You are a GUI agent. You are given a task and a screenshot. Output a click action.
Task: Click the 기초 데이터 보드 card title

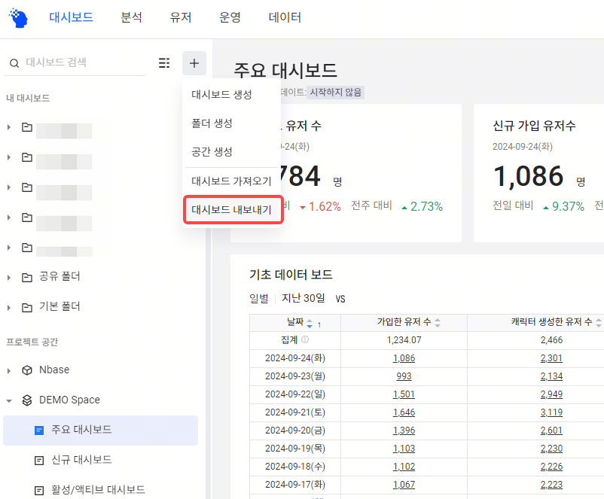click(x=291, y=275)
